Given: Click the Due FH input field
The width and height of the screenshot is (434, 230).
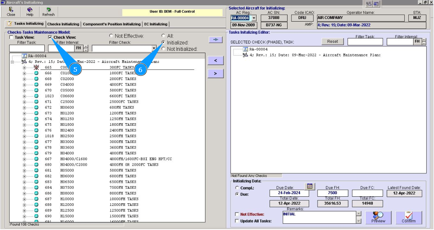Looking at the screenshot, I should (332, 193).
